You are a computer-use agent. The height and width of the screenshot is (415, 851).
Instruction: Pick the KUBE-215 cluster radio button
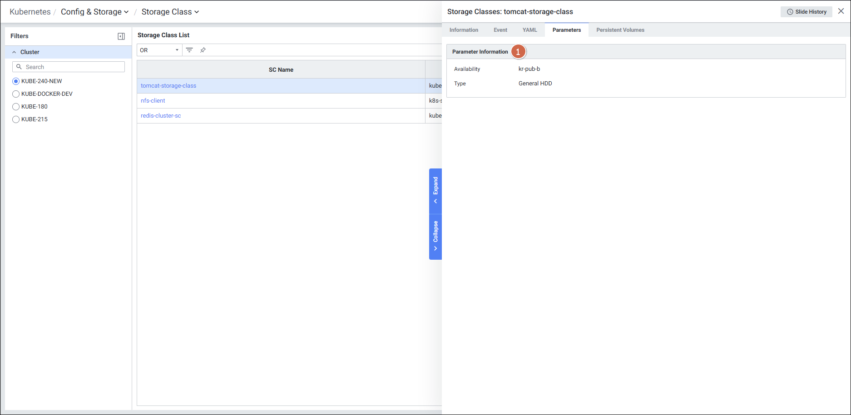pyautogui.click(x=16, y=119)
